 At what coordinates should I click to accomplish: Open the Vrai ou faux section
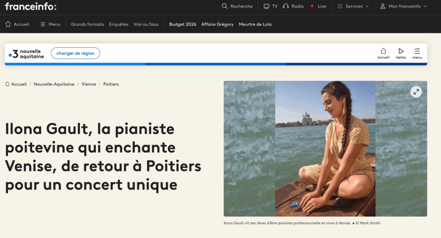coord(146,24)
